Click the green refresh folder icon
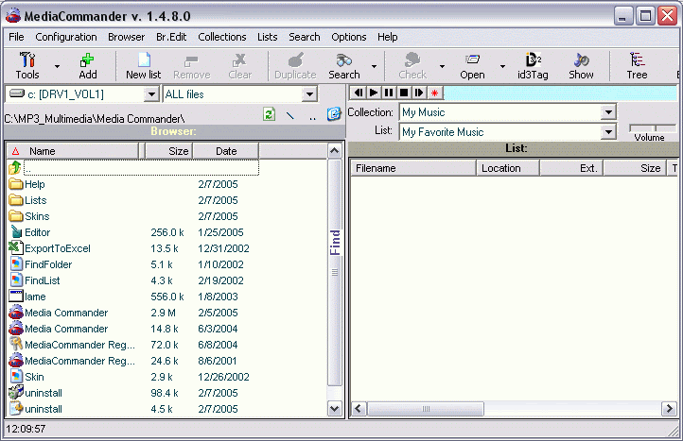683x441 pixels. coord(270,114)
